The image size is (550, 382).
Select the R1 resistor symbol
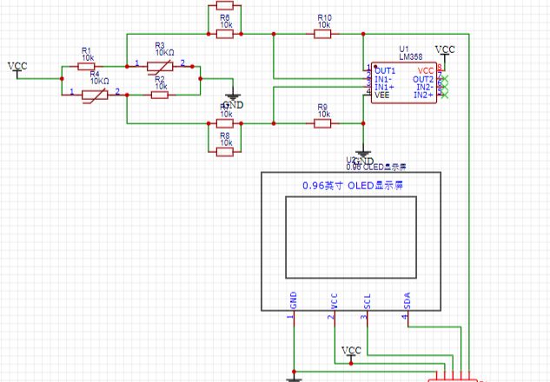pos(86,67)
